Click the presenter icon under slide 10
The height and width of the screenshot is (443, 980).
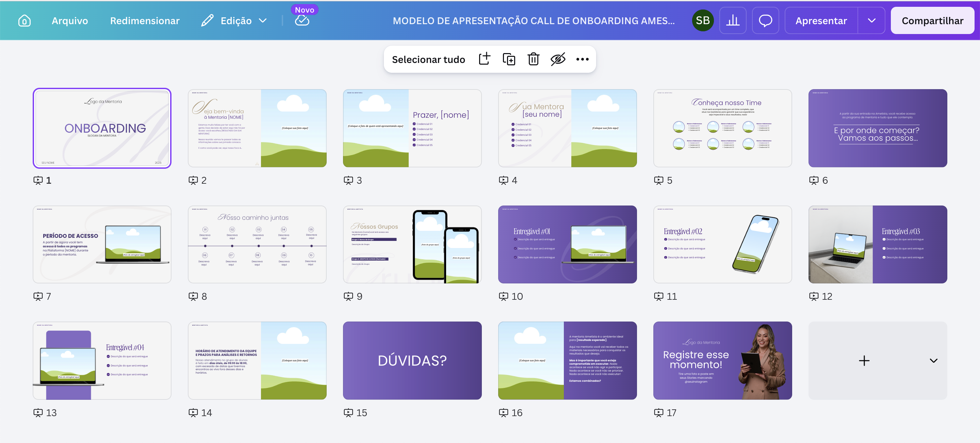(x=503, y=296)
